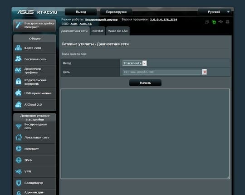Click the Guest Network people icon

point(18,59)
